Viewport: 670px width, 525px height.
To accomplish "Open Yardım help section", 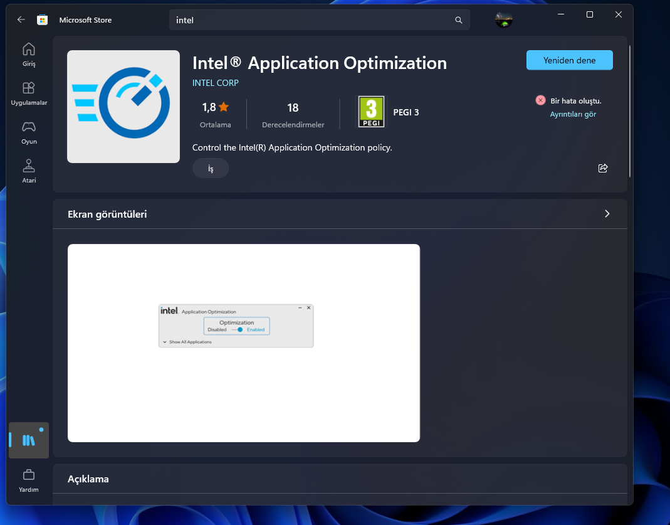I will click(x=29, y=481).
